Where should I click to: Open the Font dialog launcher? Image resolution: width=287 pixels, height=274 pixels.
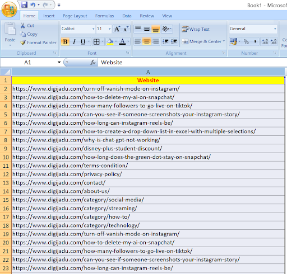pos(128,53)
